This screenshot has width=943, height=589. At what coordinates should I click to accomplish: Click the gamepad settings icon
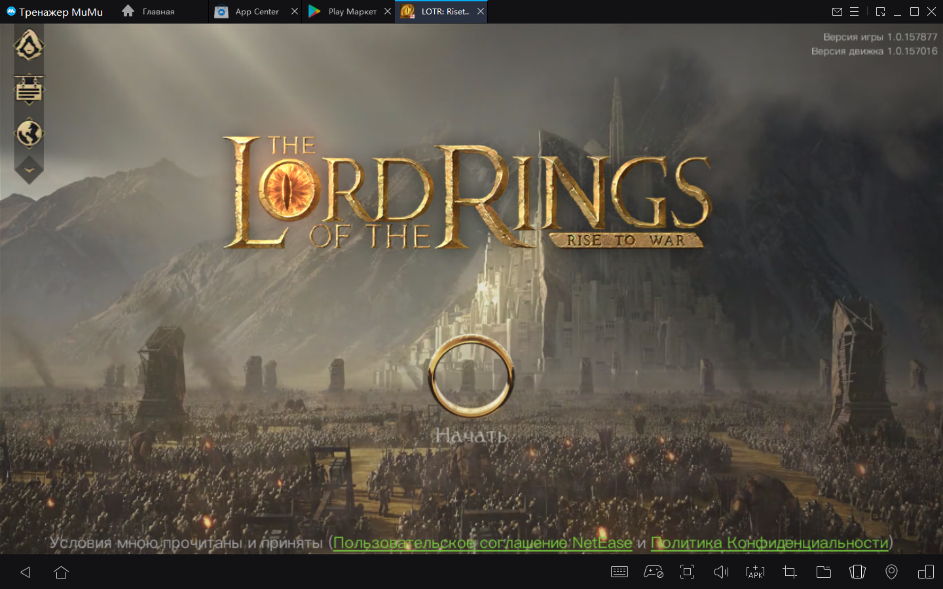(653, 572)
